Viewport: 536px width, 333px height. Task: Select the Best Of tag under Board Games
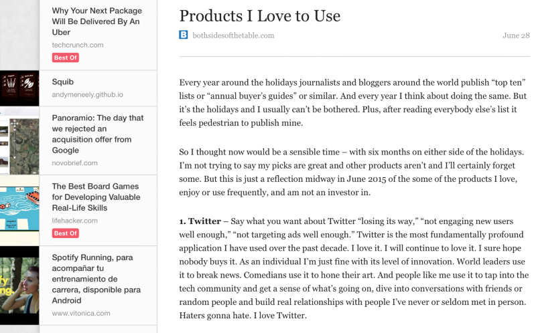(66, 233)
